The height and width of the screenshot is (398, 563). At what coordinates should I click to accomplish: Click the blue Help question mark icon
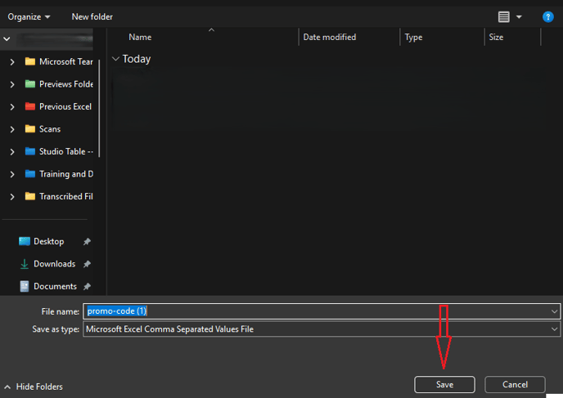[x=548, y=16]
